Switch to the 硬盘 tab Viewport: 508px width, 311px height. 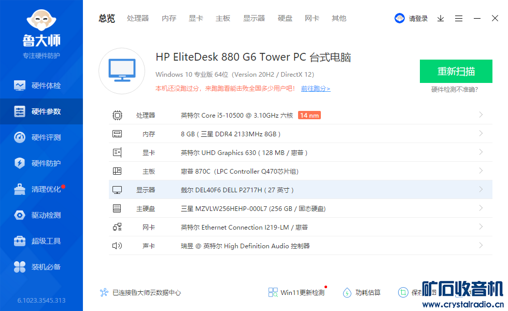tap(285, 19)
